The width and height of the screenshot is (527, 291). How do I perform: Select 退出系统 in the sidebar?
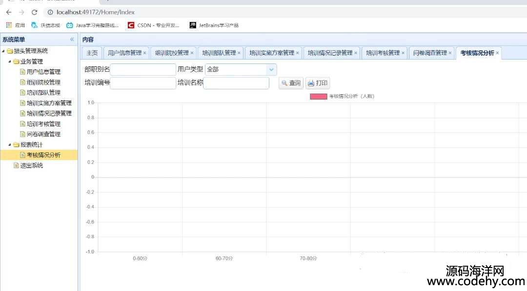pos(31,166)
